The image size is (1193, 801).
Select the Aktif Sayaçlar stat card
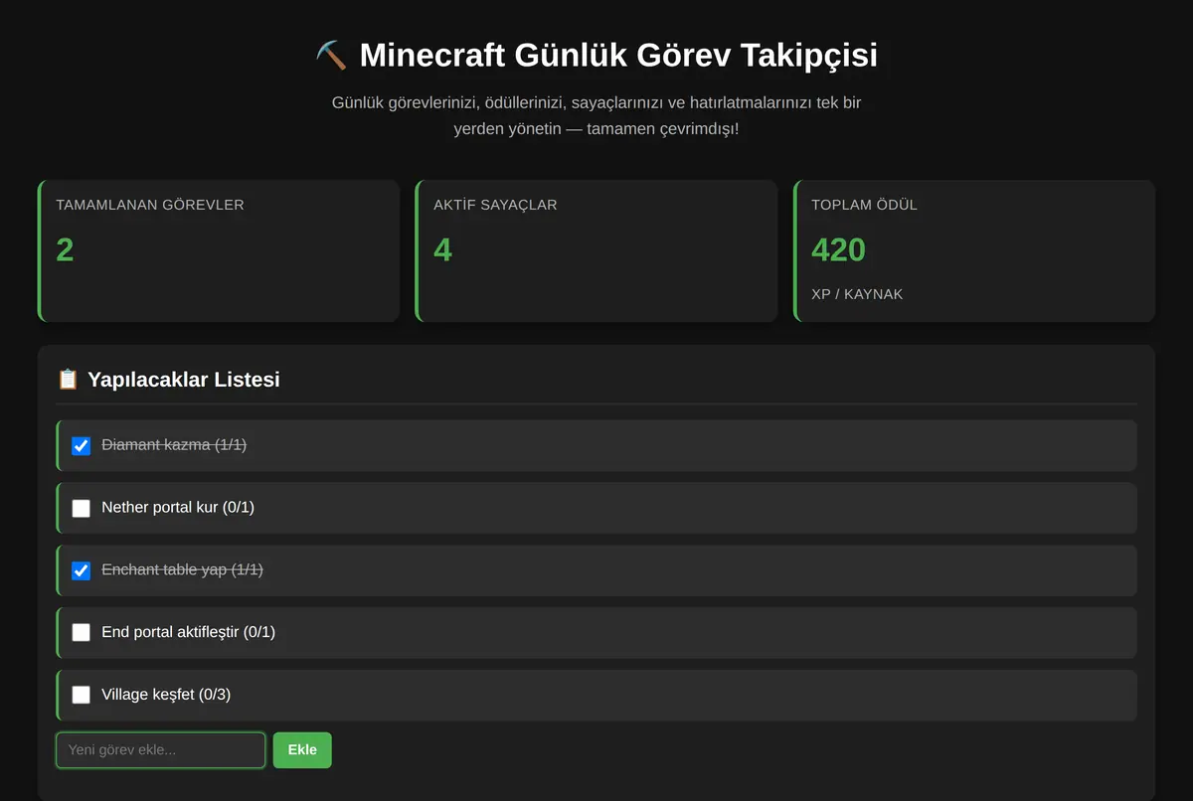(596, 250)
